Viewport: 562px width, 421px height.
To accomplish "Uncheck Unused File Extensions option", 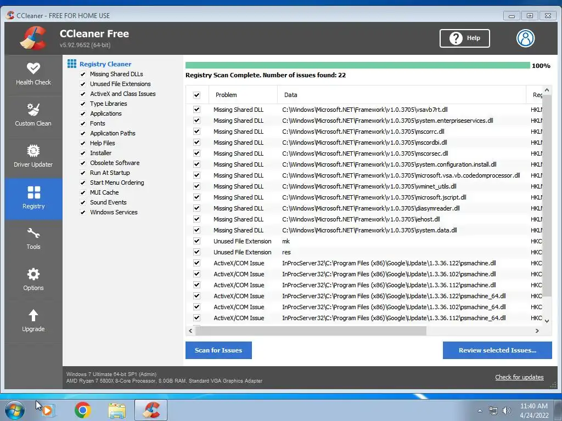I will coord(83,84).
